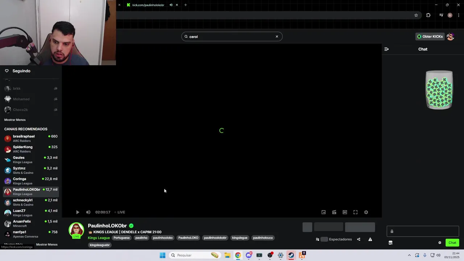
Task: Click the green Chat send button
Action: point(452,243)
